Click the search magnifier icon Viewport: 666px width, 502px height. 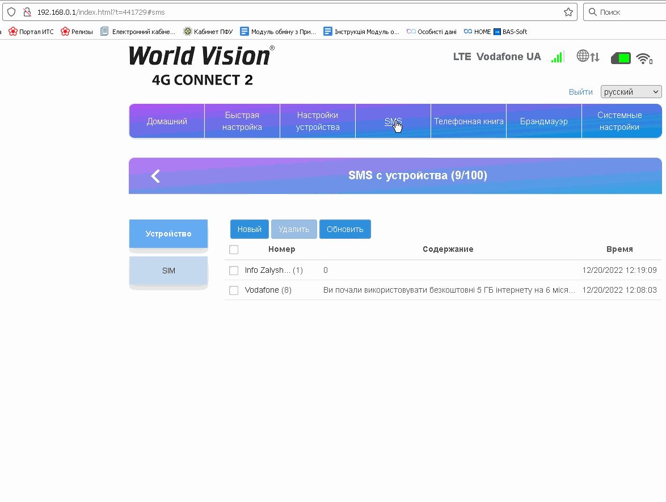pyautogui.click(x=592, y=12)
